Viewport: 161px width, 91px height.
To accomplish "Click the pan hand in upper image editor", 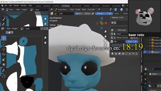I will click(45, 24).
